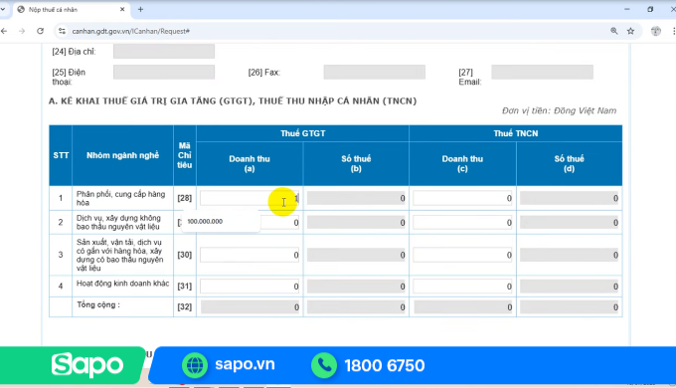Click the Địa chỉ [24] field

tap(164, 51)
